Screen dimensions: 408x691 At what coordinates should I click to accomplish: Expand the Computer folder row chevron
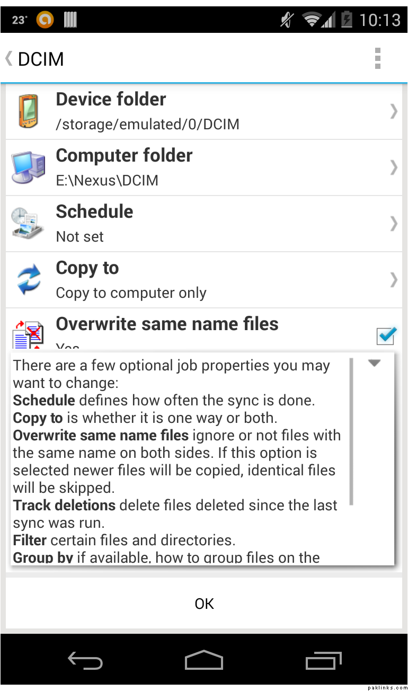[x=393, y=167]
